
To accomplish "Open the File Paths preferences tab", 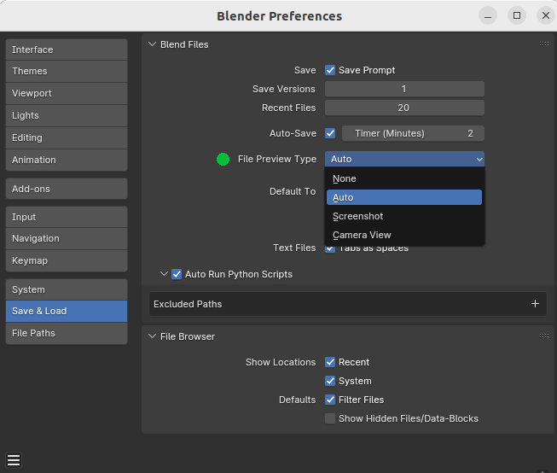I will [x=67, y=333].
